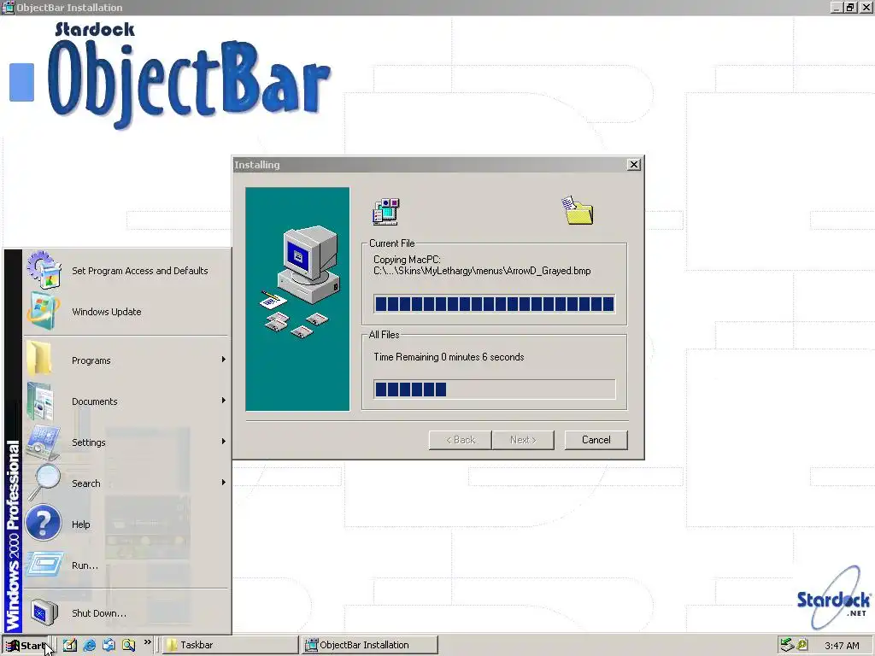The height and width of the screenshot is (656, 875).
Task: Open the Search menu entry
Action: point(126,483)
